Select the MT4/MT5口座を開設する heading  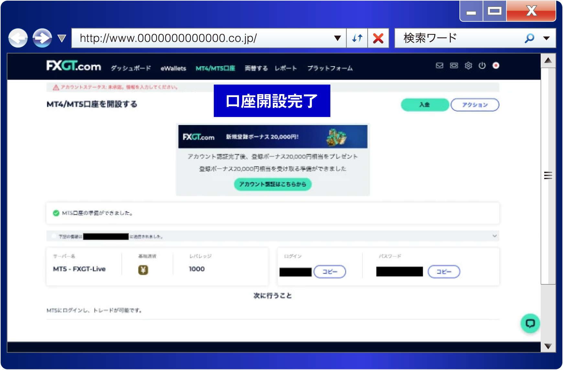(92, 104)
